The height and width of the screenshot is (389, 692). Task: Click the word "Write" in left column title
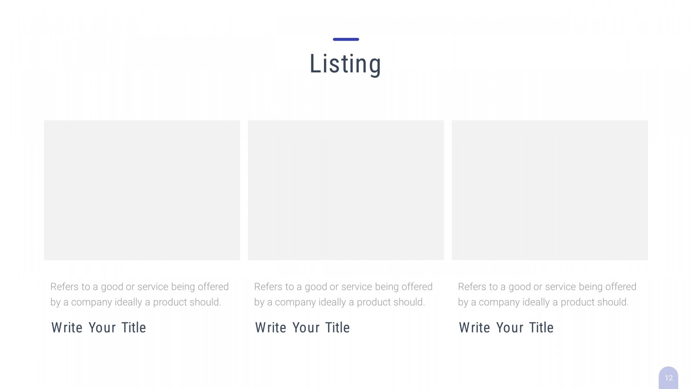pyautogui.click(x=67, y=328)
